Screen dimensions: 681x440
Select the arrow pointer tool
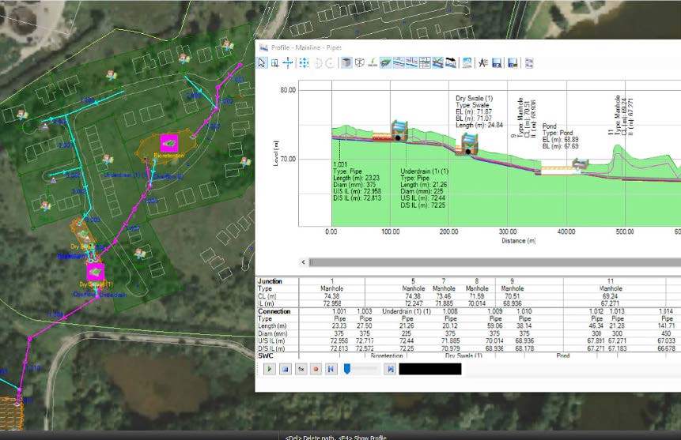tap(262, 63)
